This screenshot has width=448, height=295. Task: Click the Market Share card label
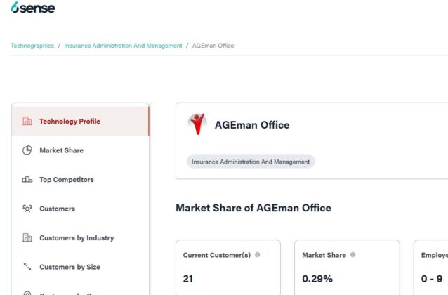point(324,255)
